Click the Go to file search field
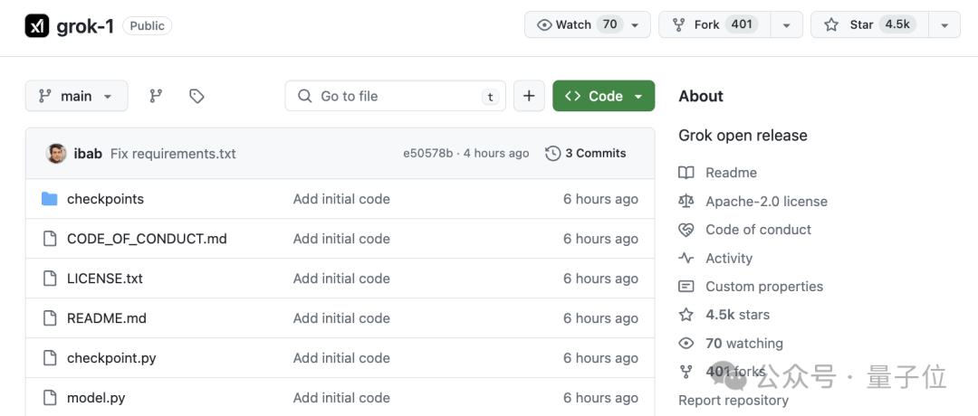Viewport: 978px width, 416px height. click(398, 96)
